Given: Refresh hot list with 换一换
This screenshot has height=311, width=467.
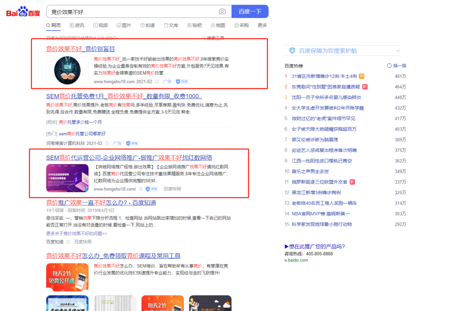Looking at the screenshot, I should point(397,66).
